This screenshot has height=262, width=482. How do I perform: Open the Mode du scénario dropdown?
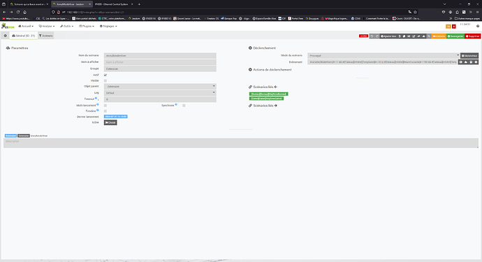384,56
